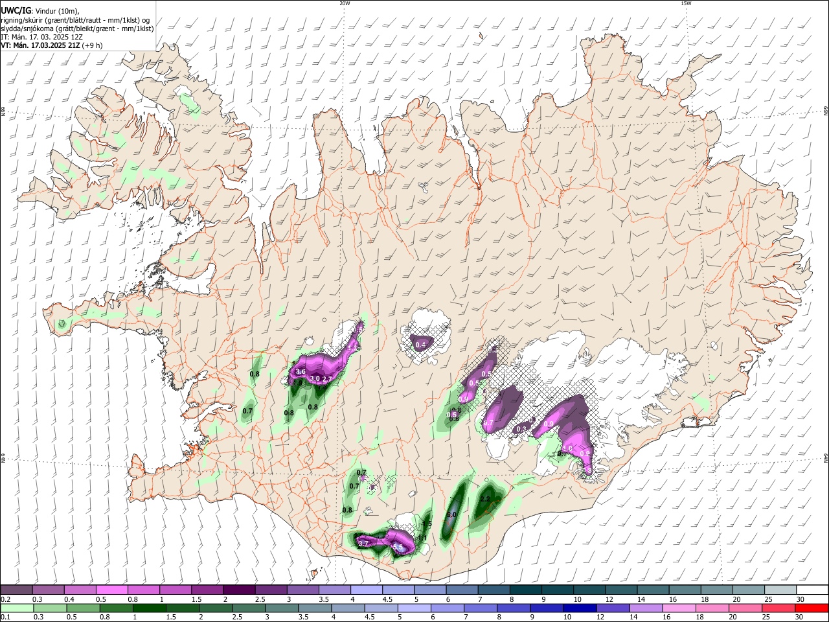Click the 'IT: Mán. 17. 03. 2025 12Z' line
This screenshot has width=829, height=622.
pos(41,37)
